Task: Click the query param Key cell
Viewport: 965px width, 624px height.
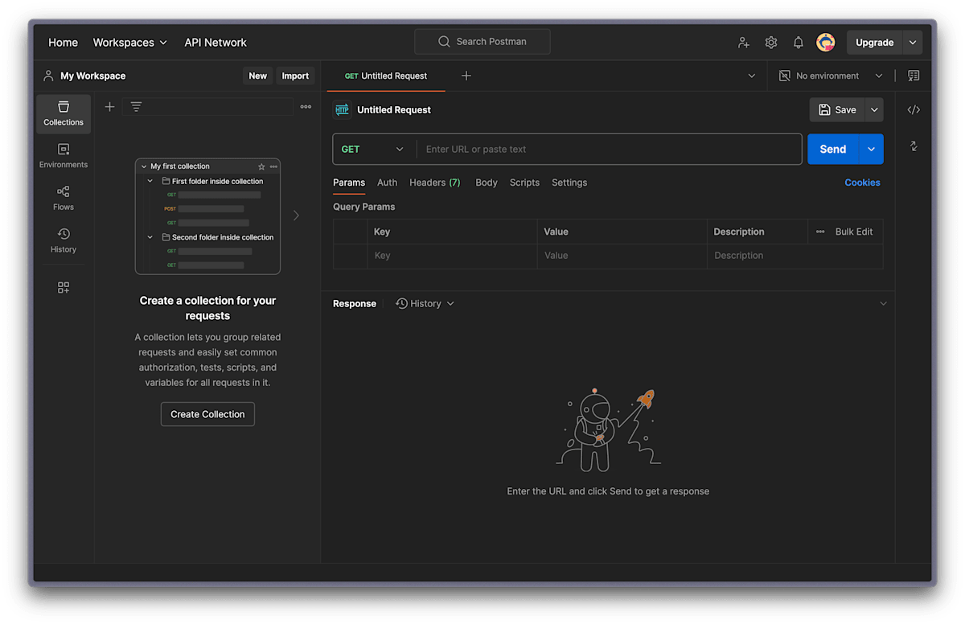Action: tap(453, 256)
